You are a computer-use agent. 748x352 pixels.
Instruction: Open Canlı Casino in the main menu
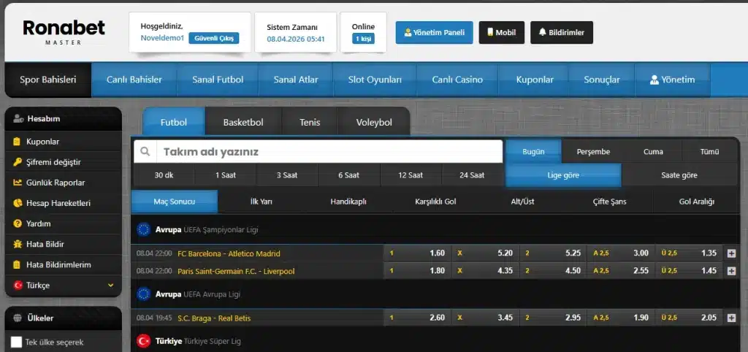(x=457, y=80)
